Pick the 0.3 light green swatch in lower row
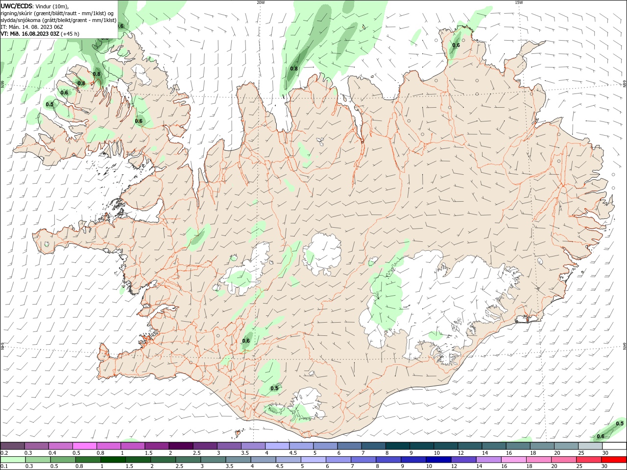 click(x=38, y=460)
